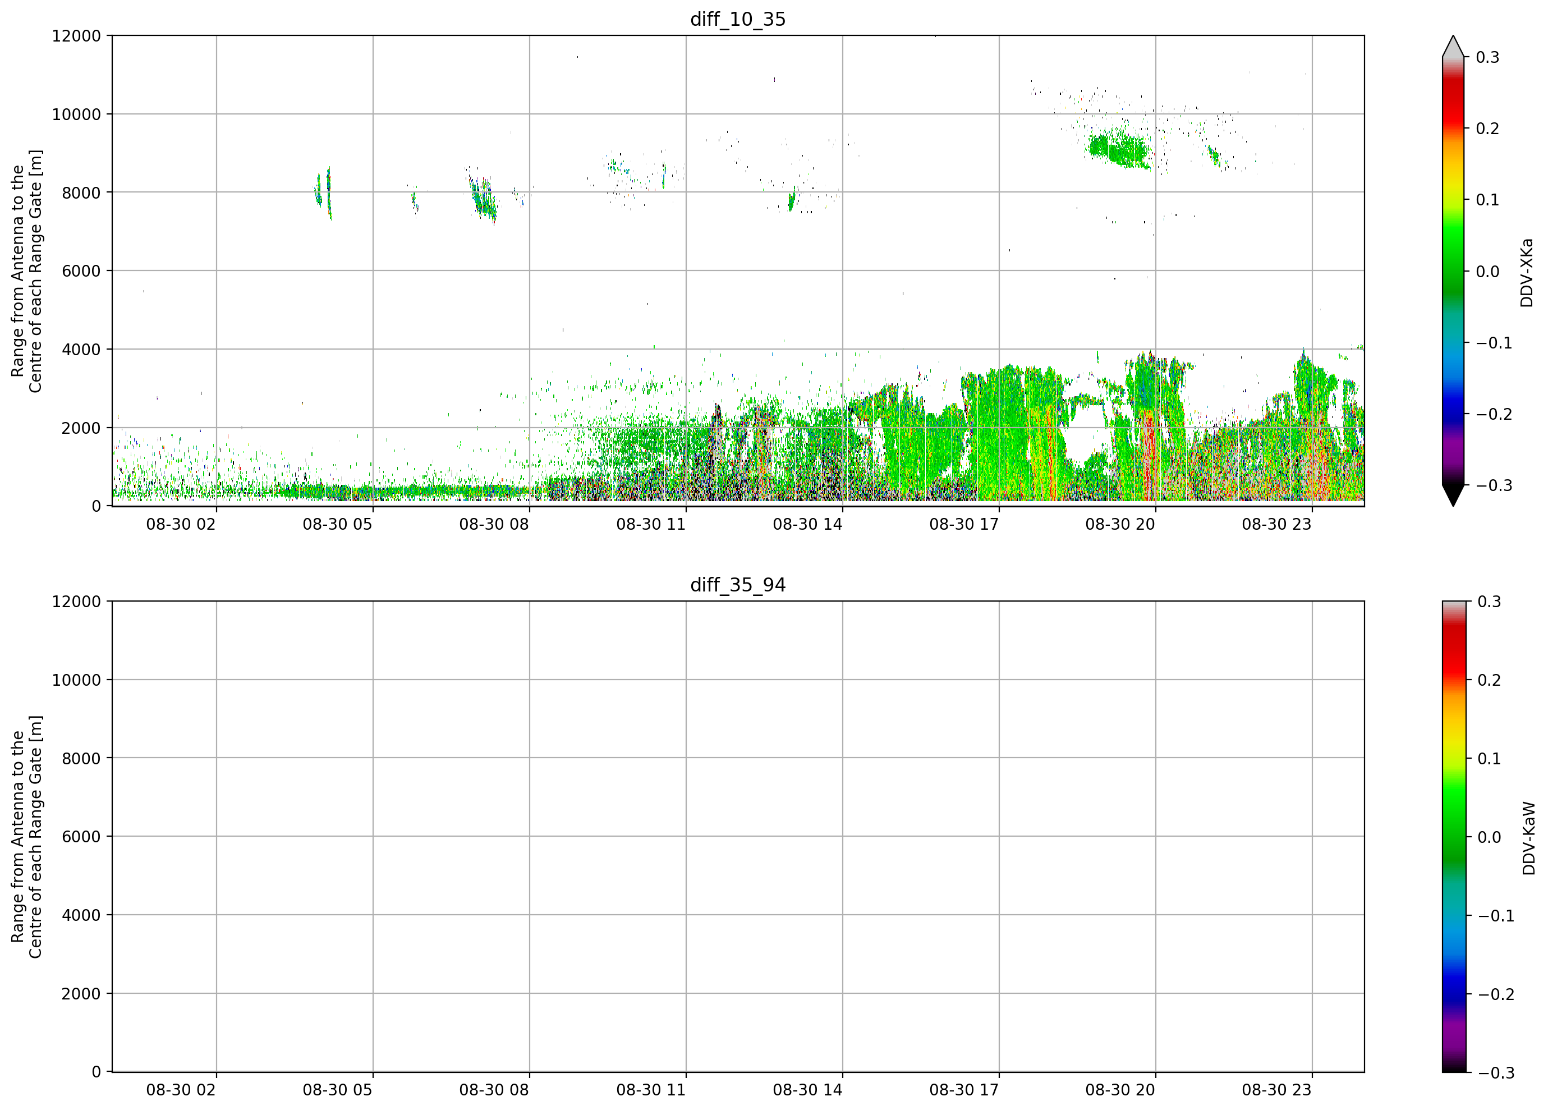Viewport: 1548px width, 1110px height.
Task: Click the 12000 y-axis label on top plot
Action: 76,35
